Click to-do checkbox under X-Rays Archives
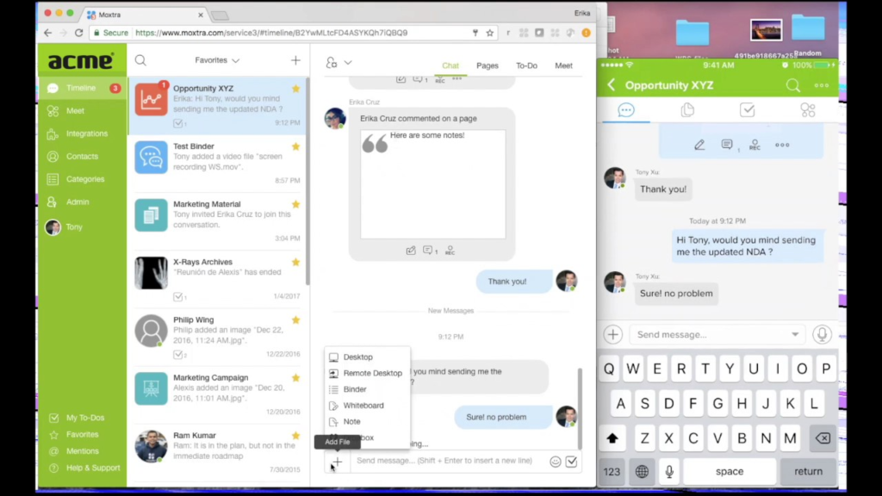This screenshot has width=882, height=496. point(177,296)
